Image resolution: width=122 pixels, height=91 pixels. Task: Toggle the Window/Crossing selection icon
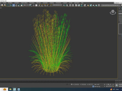click(10, 5)
